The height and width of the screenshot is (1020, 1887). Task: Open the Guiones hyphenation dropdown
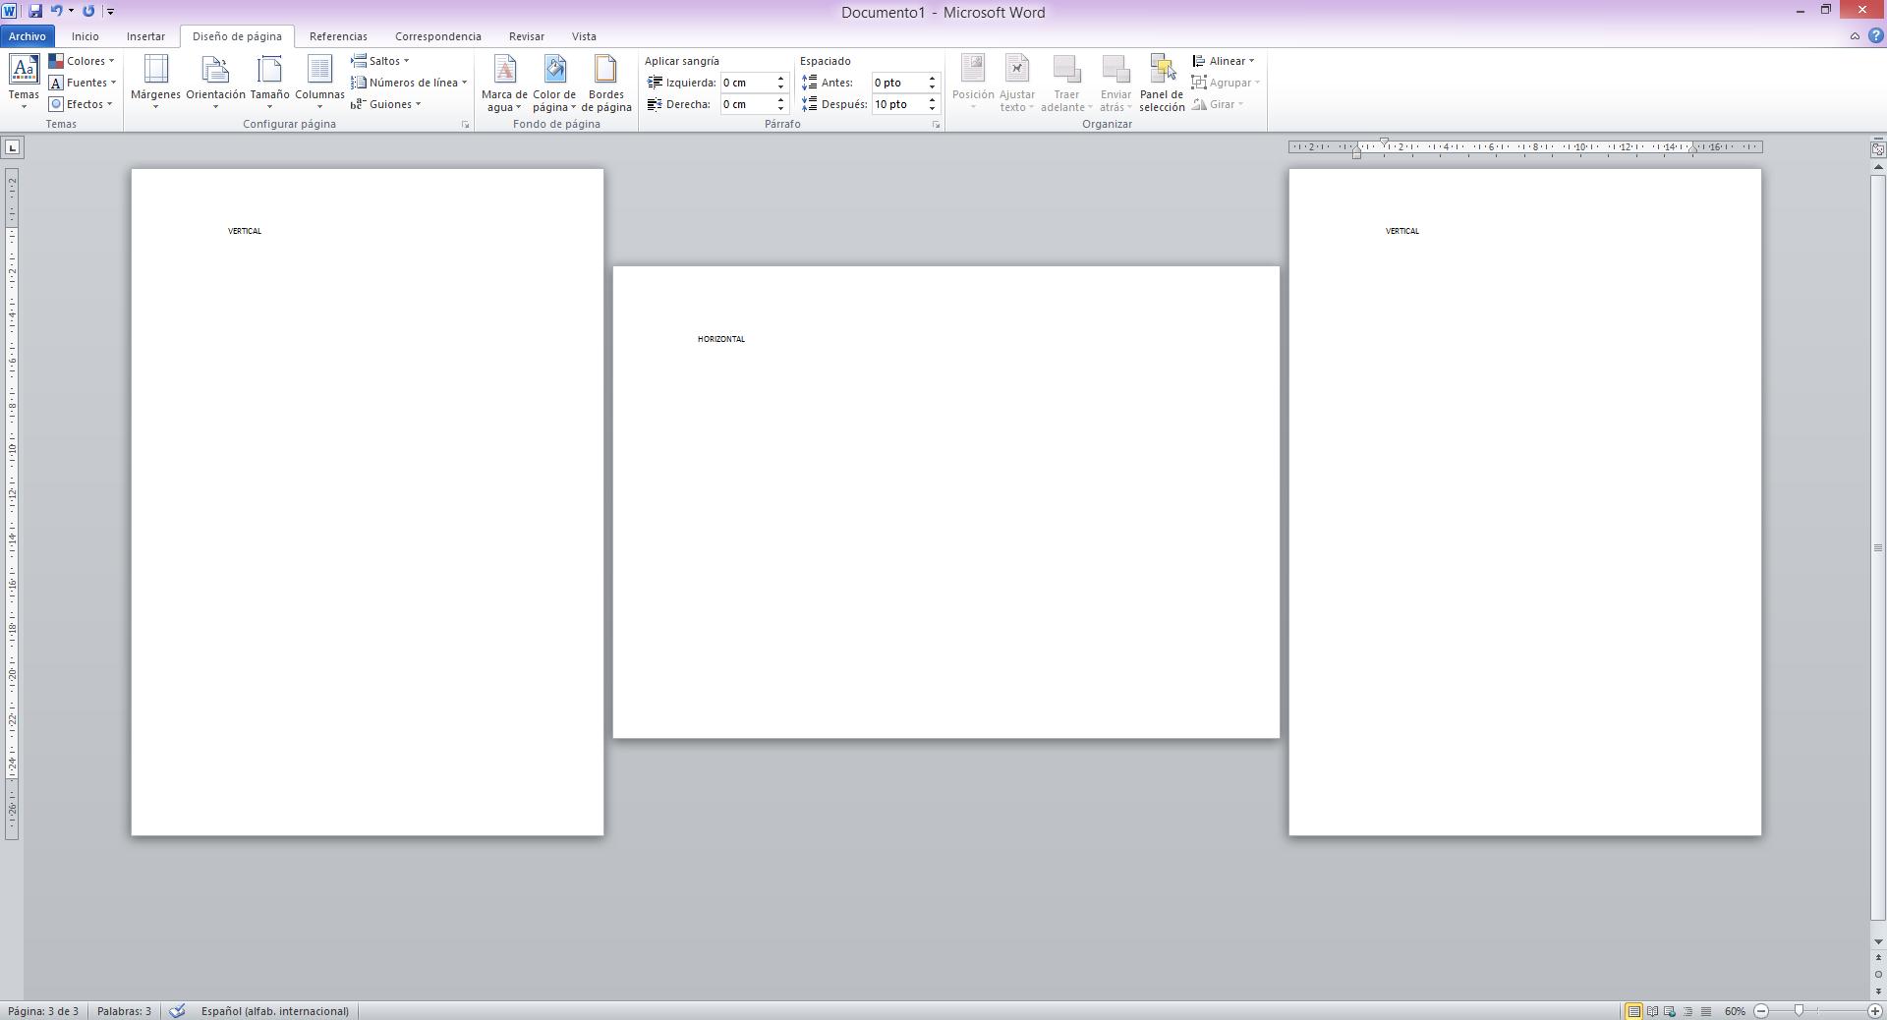click(x=386, y=104)
